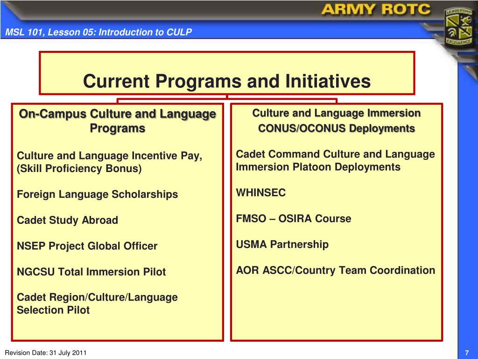Select 'Immersion Platoon Deployments' line
The height and width of the screenshot is (359, 478).
coord(318,167)
